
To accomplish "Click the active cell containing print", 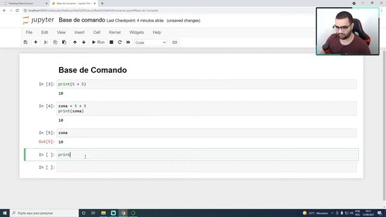I will point(206,155).
